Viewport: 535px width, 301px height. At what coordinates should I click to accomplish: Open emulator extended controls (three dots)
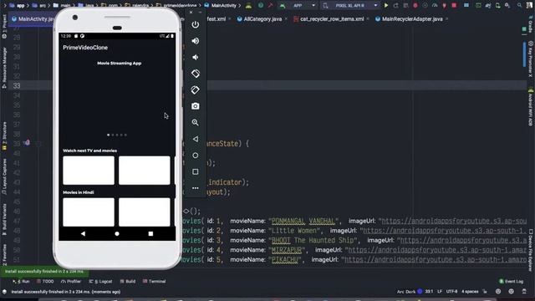tap(195, 187)
